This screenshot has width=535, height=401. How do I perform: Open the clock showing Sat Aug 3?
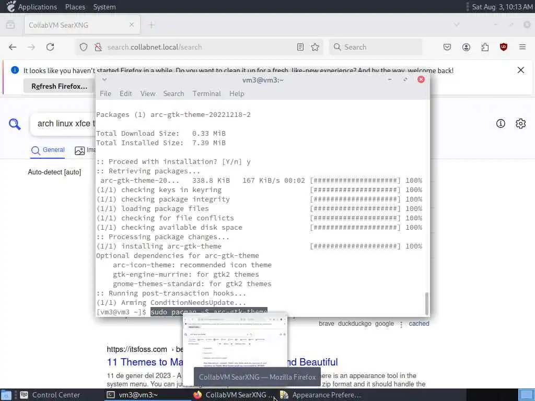click(502, 7)
